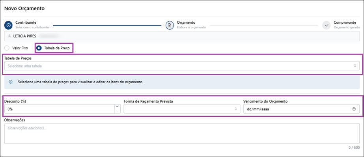Open the calendar picker icon in Vencimento
Screen dimensions: 364x157
point(354,109)
